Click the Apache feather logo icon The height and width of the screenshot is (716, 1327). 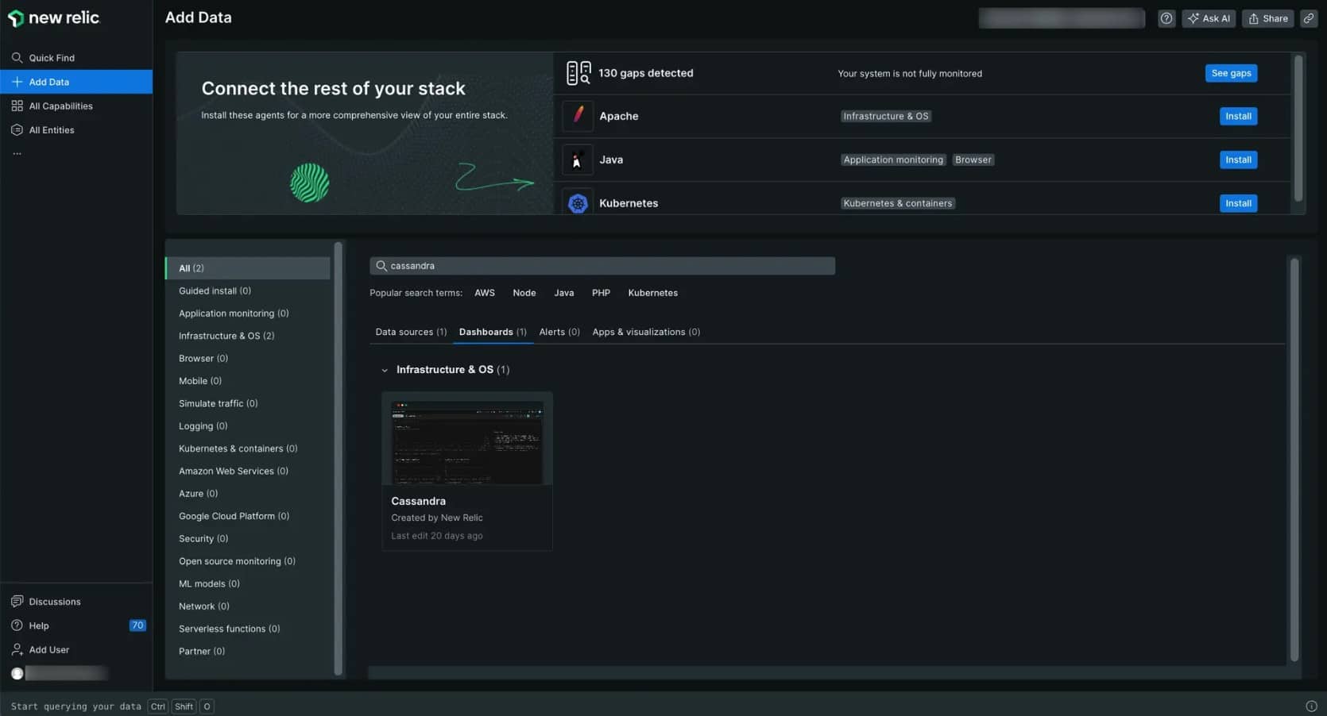point(578,116)
